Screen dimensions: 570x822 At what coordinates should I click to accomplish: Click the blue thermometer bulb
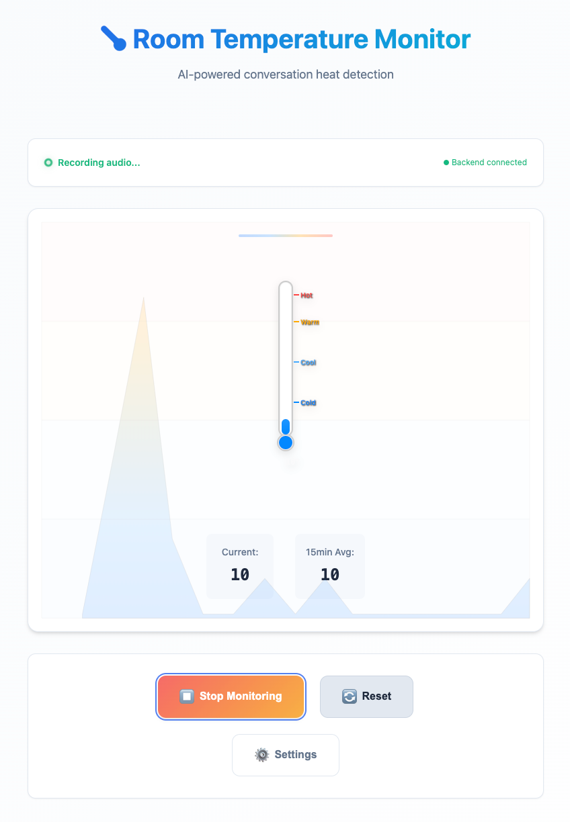pos(286,443)
